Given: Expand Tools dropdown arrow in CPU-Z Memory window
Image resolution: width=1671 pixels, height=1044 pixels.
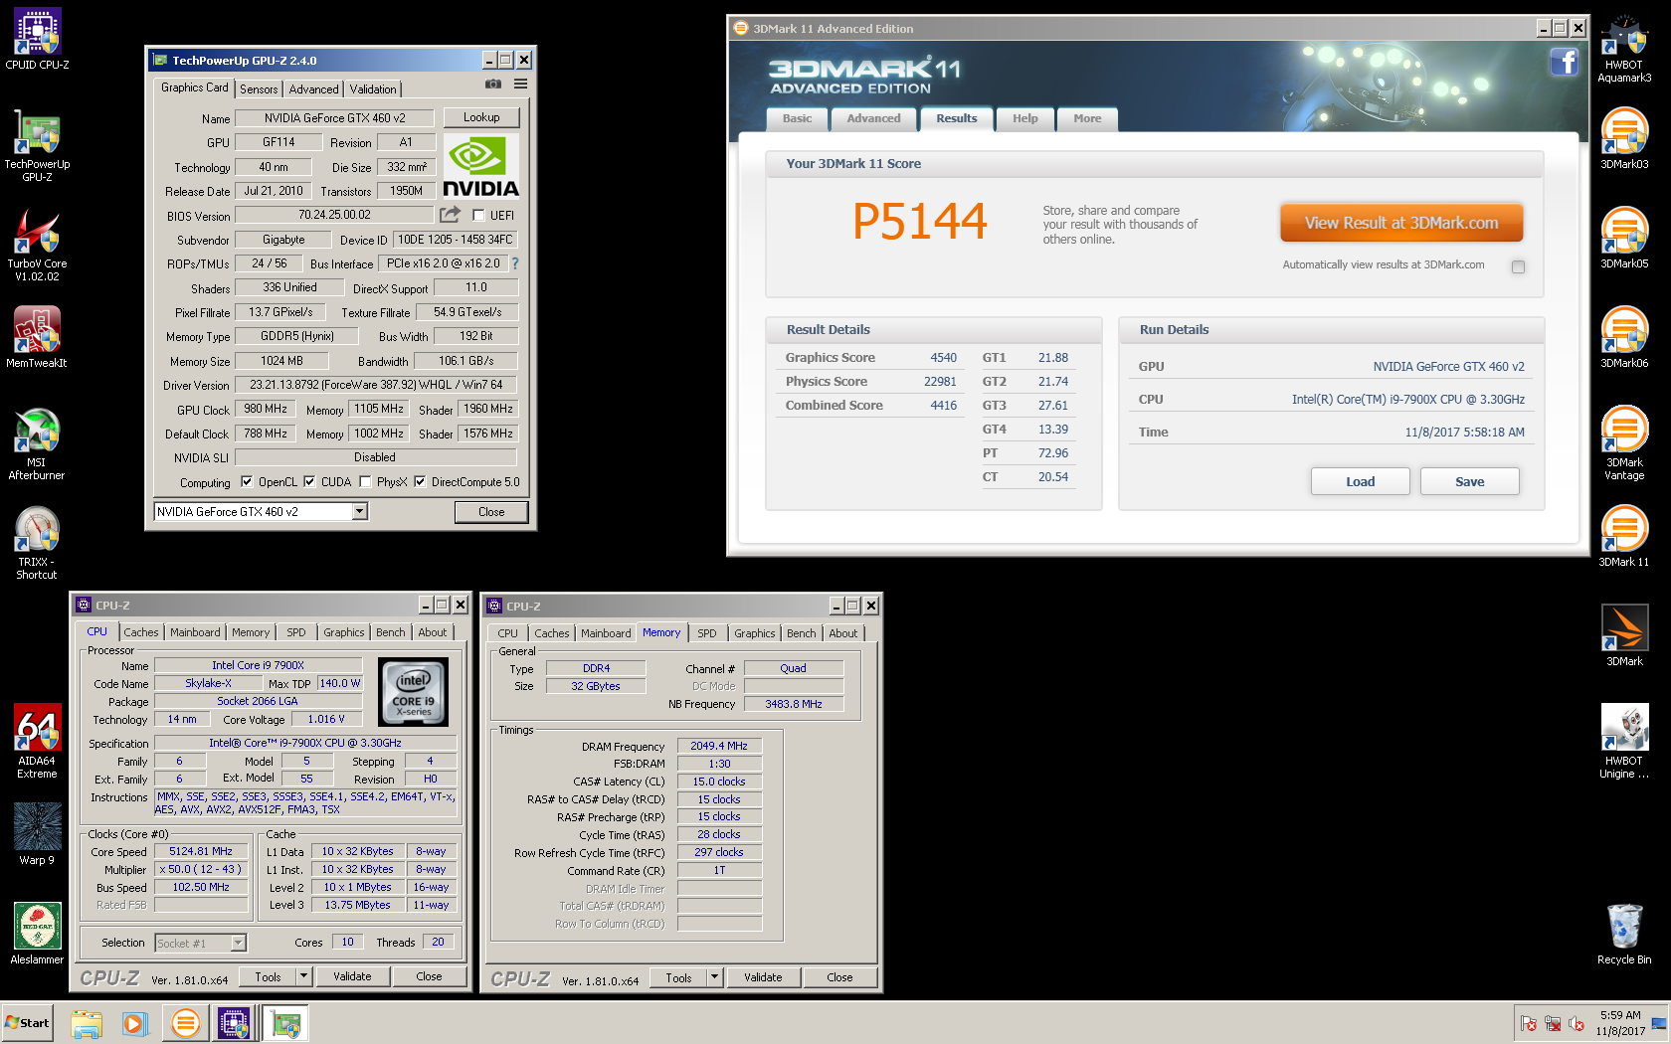Looking at the screenshot, I should tap(714, 977).
